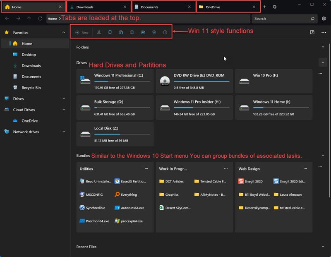The width and height of the screenshot is (331, 257).
Task: Collapse the Favorites section in sidebar
Action: pos(64,33)
